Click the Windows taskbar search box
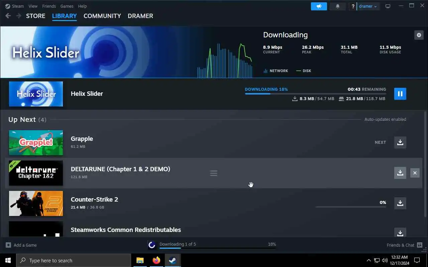Viewport: 428px width, 267px height. [x=74, y=260]
